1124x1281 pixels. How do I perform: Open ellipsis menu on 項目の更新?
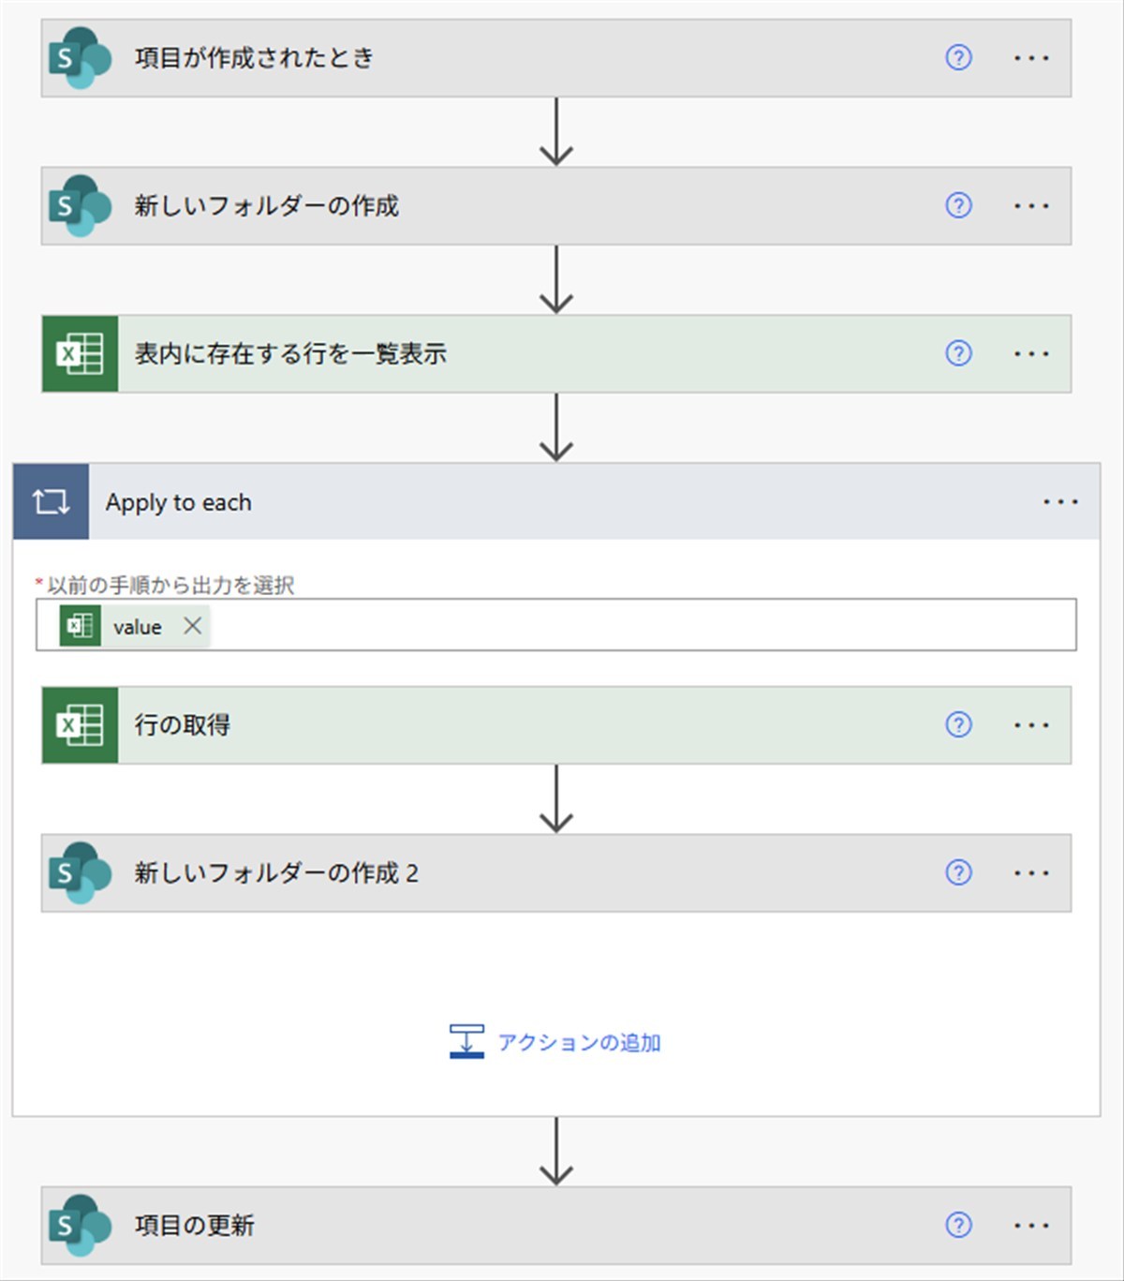pos(1031,1225)
